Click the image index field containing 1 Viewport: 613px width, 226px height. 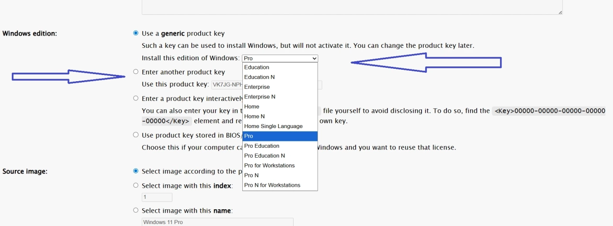click(157, 197)
